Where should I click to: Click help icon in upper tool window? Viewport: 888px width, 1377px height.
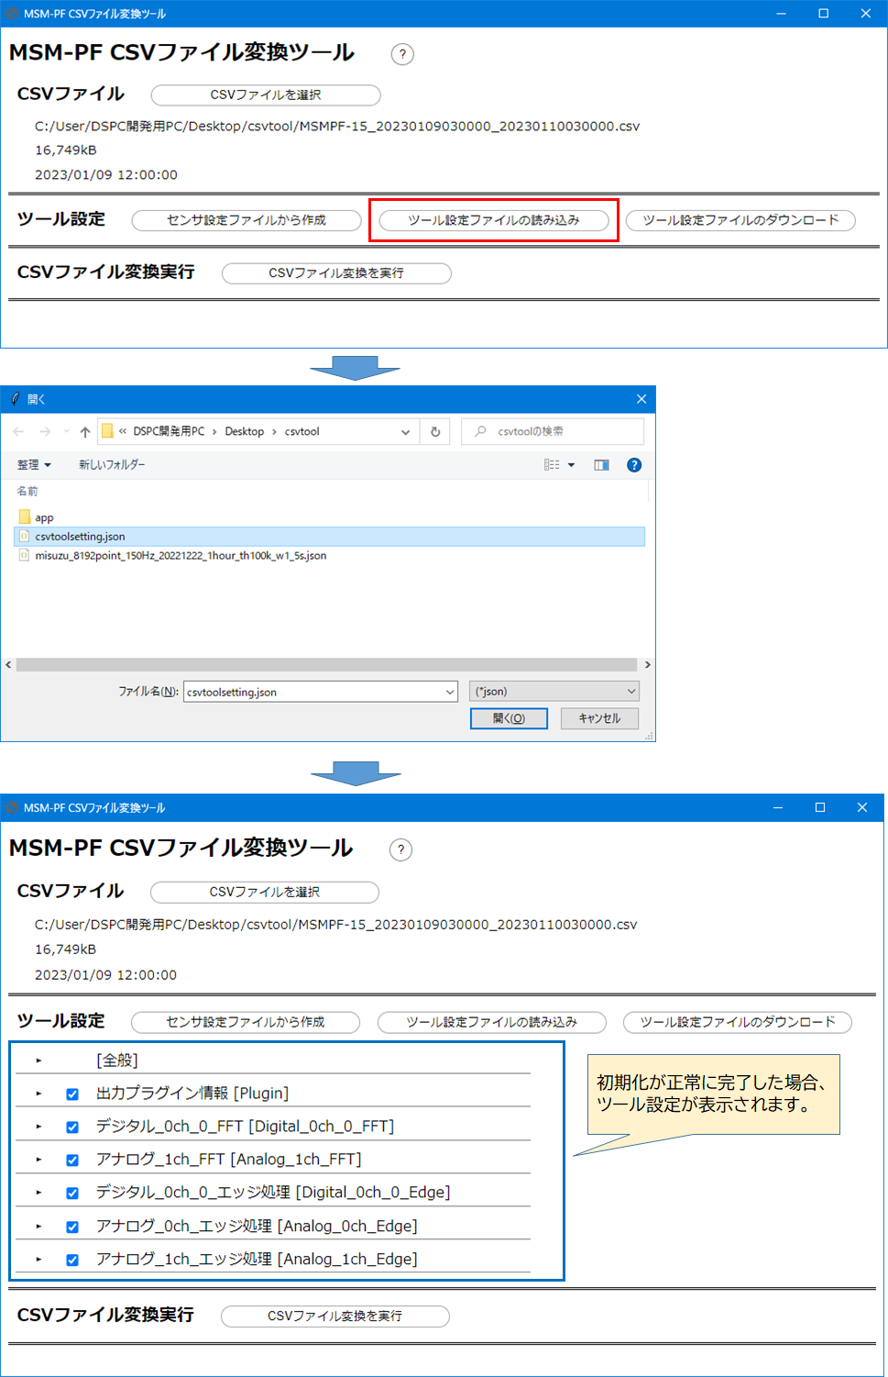pyautogui.click(x=402, y=54)
